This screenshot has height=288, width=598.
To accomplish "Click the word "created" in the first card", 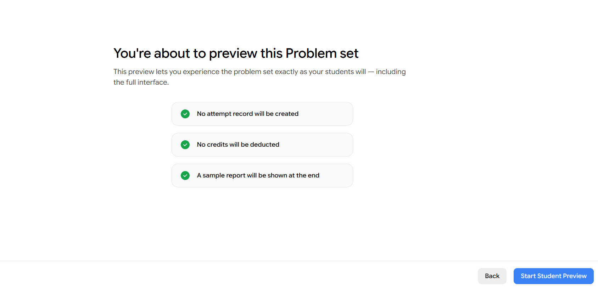I will tap(287, 114).
